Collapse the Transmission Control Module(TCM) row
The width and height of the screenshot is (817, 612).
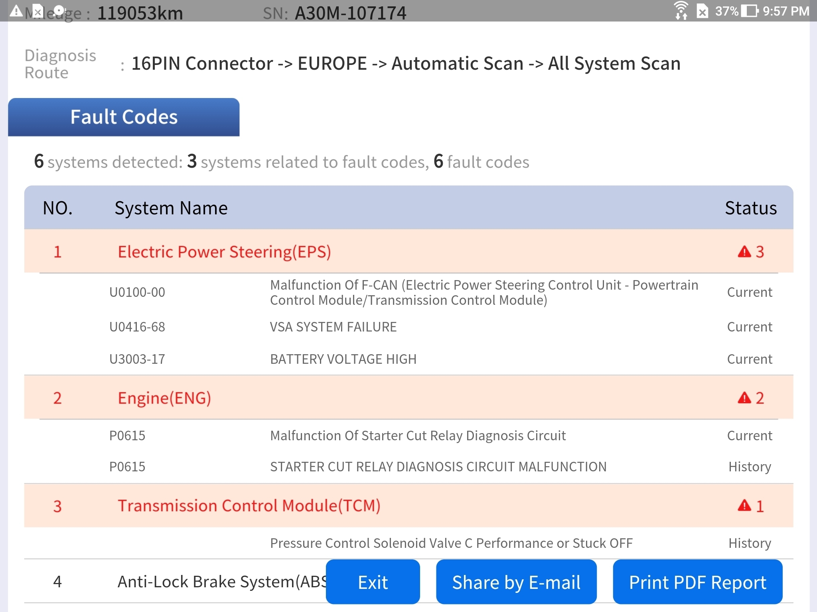coord(249,505)
